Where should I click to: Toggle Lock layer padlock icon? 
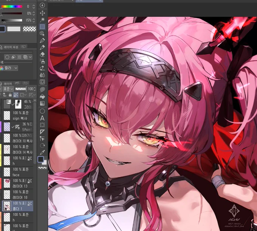pyautogui.click(x=10, y=95)
